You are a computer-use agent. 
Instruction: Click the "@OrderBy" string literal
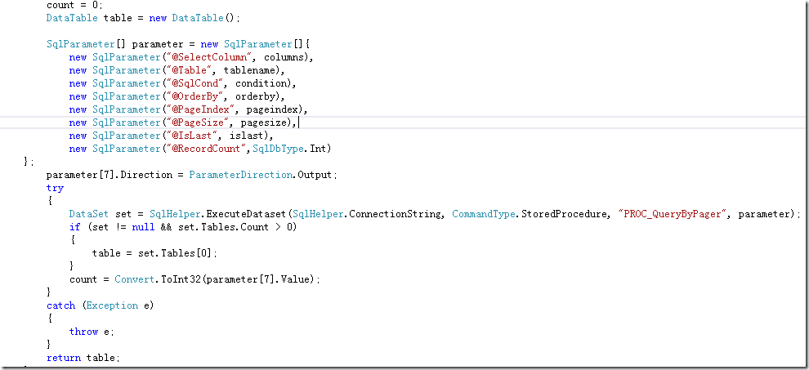pyautogui.click(x=195, y=96)
